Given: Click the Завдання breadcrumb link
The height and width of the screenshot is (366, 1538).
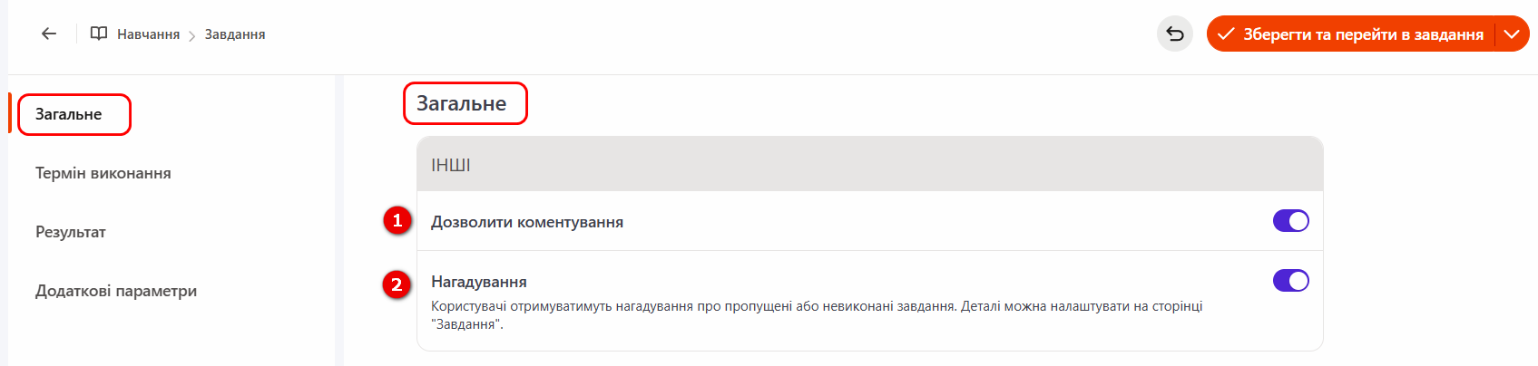Looking at the screenshot, I should (235, 34).
